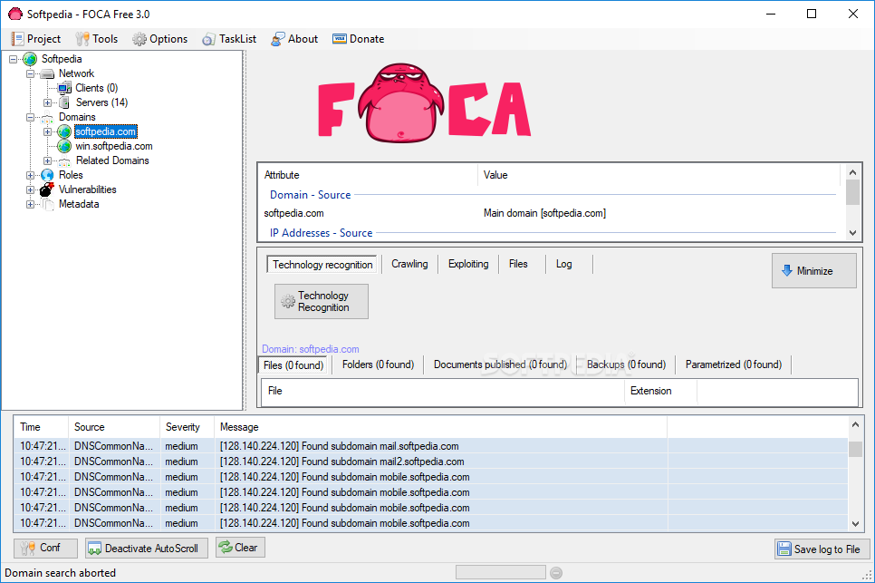Select win.softpedia.com in the tree
Image resolution: width=875 pixels, height=583 pixels.
coord(114,146)
